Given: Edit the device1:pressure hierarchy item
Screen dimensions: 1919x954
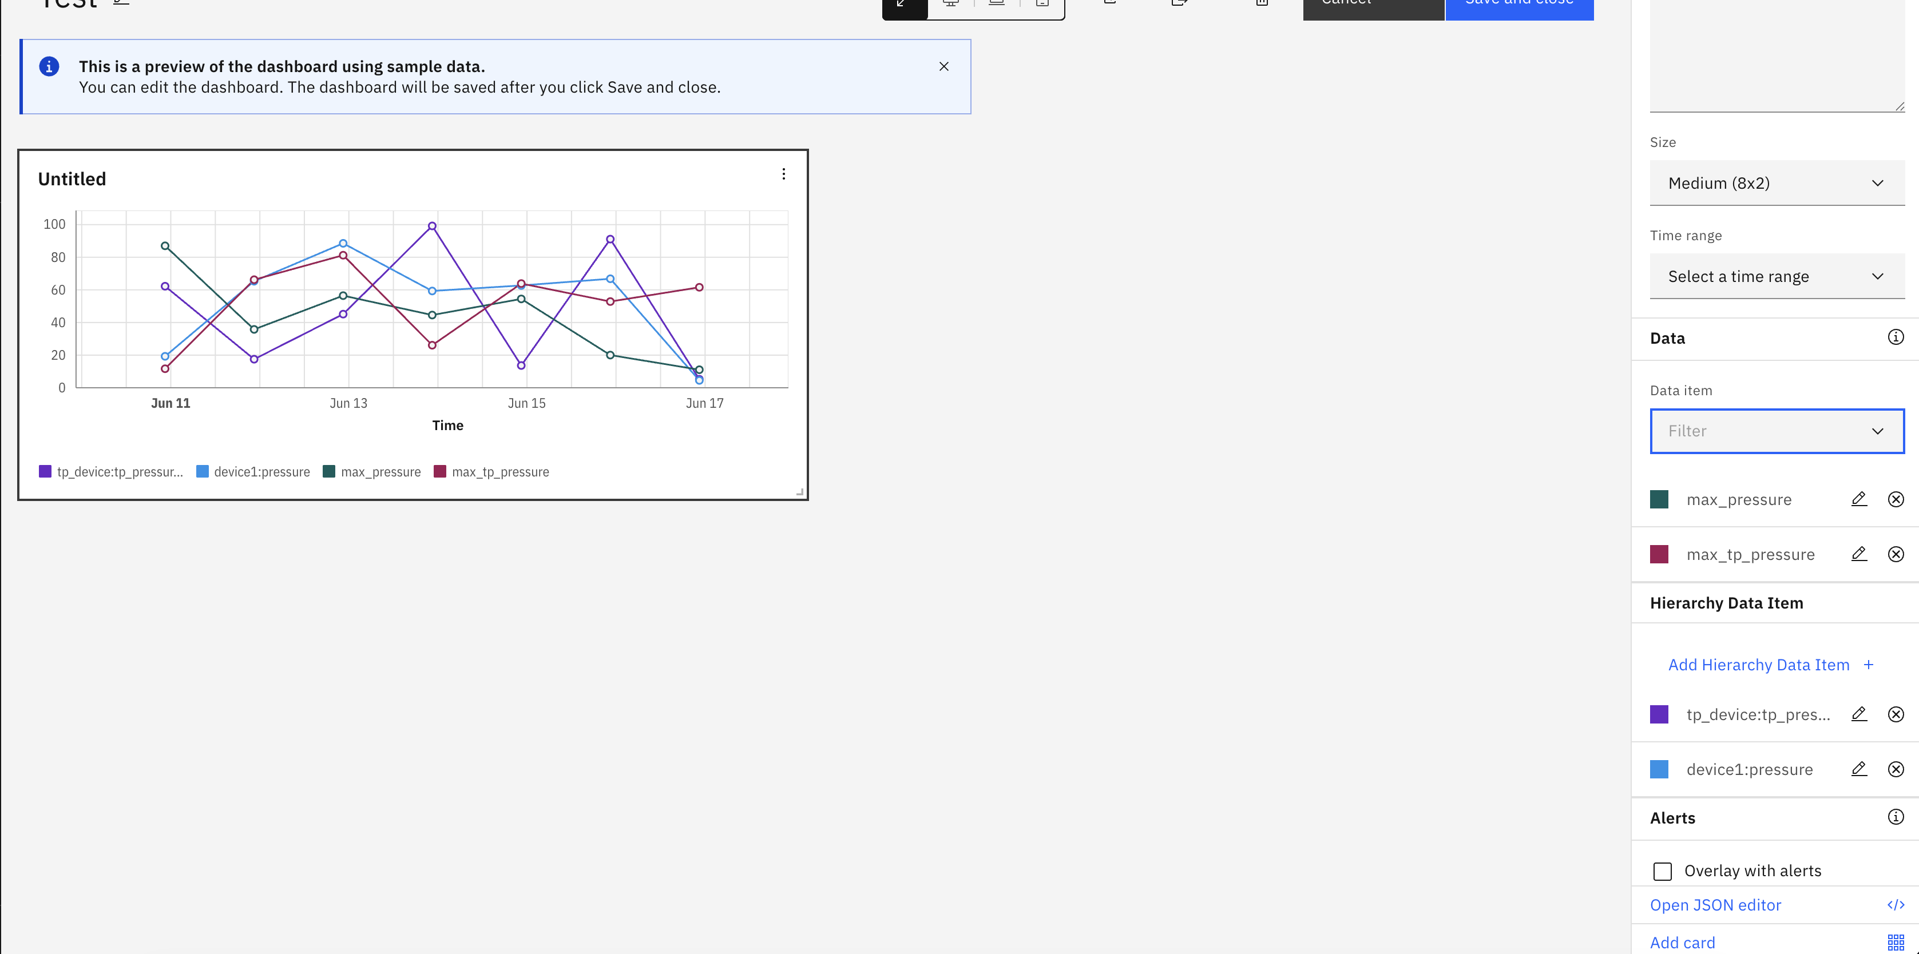Looking at the screenshot, I should click(1859, 769).
